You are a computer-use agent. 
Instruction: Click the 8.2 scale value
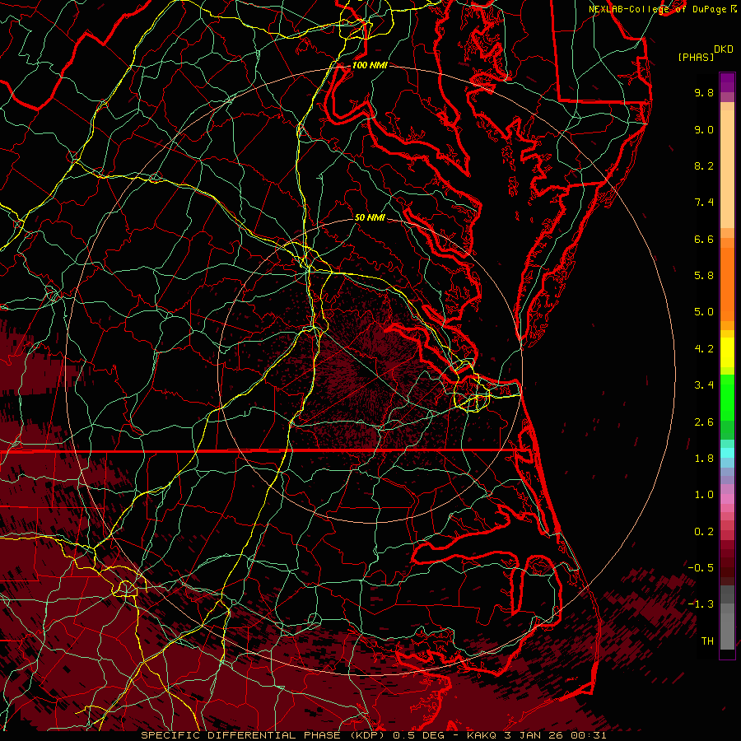click(704, 165)
